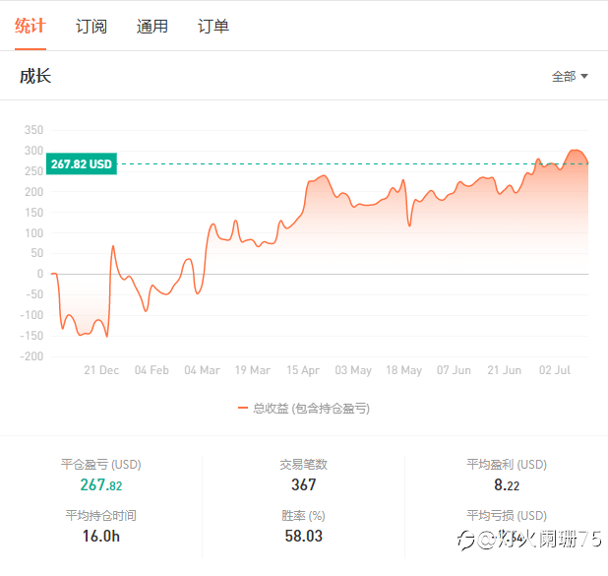
Task: Select the 通用 tab
Action: [x=152, y=27]
